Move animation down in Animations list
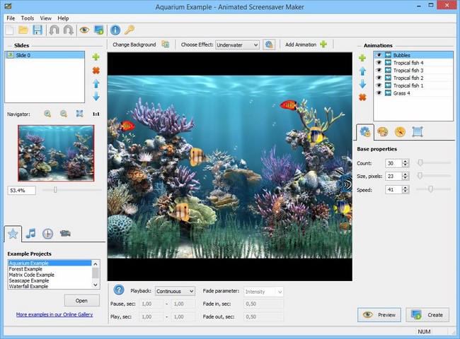The width and height of the screenshot is (460, 339). 362,84
